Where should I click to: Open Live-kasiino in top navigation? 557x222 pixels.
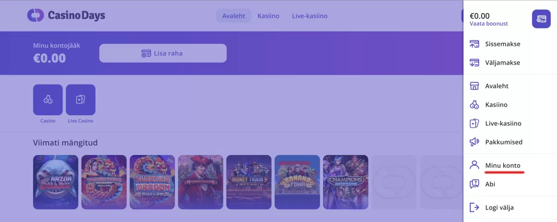(310, 16)
